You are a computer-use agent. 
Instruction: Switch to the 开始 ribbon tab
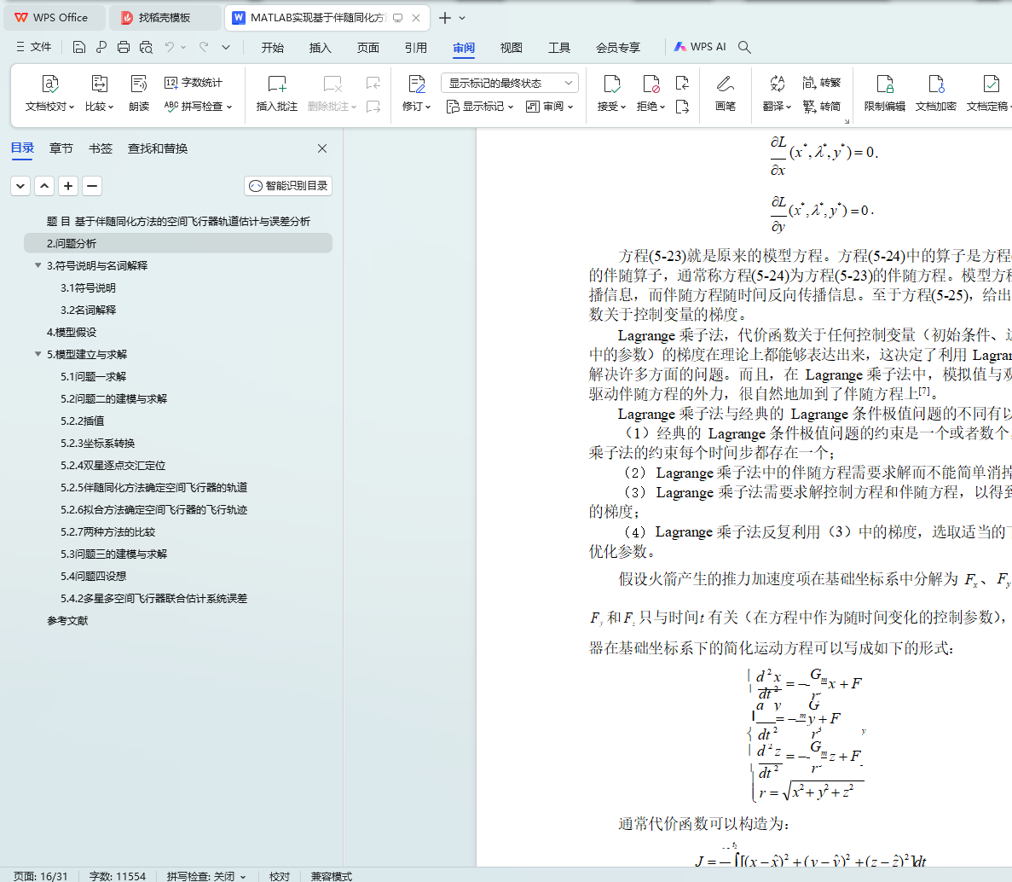pyautogui.click(x=272, y=48)
